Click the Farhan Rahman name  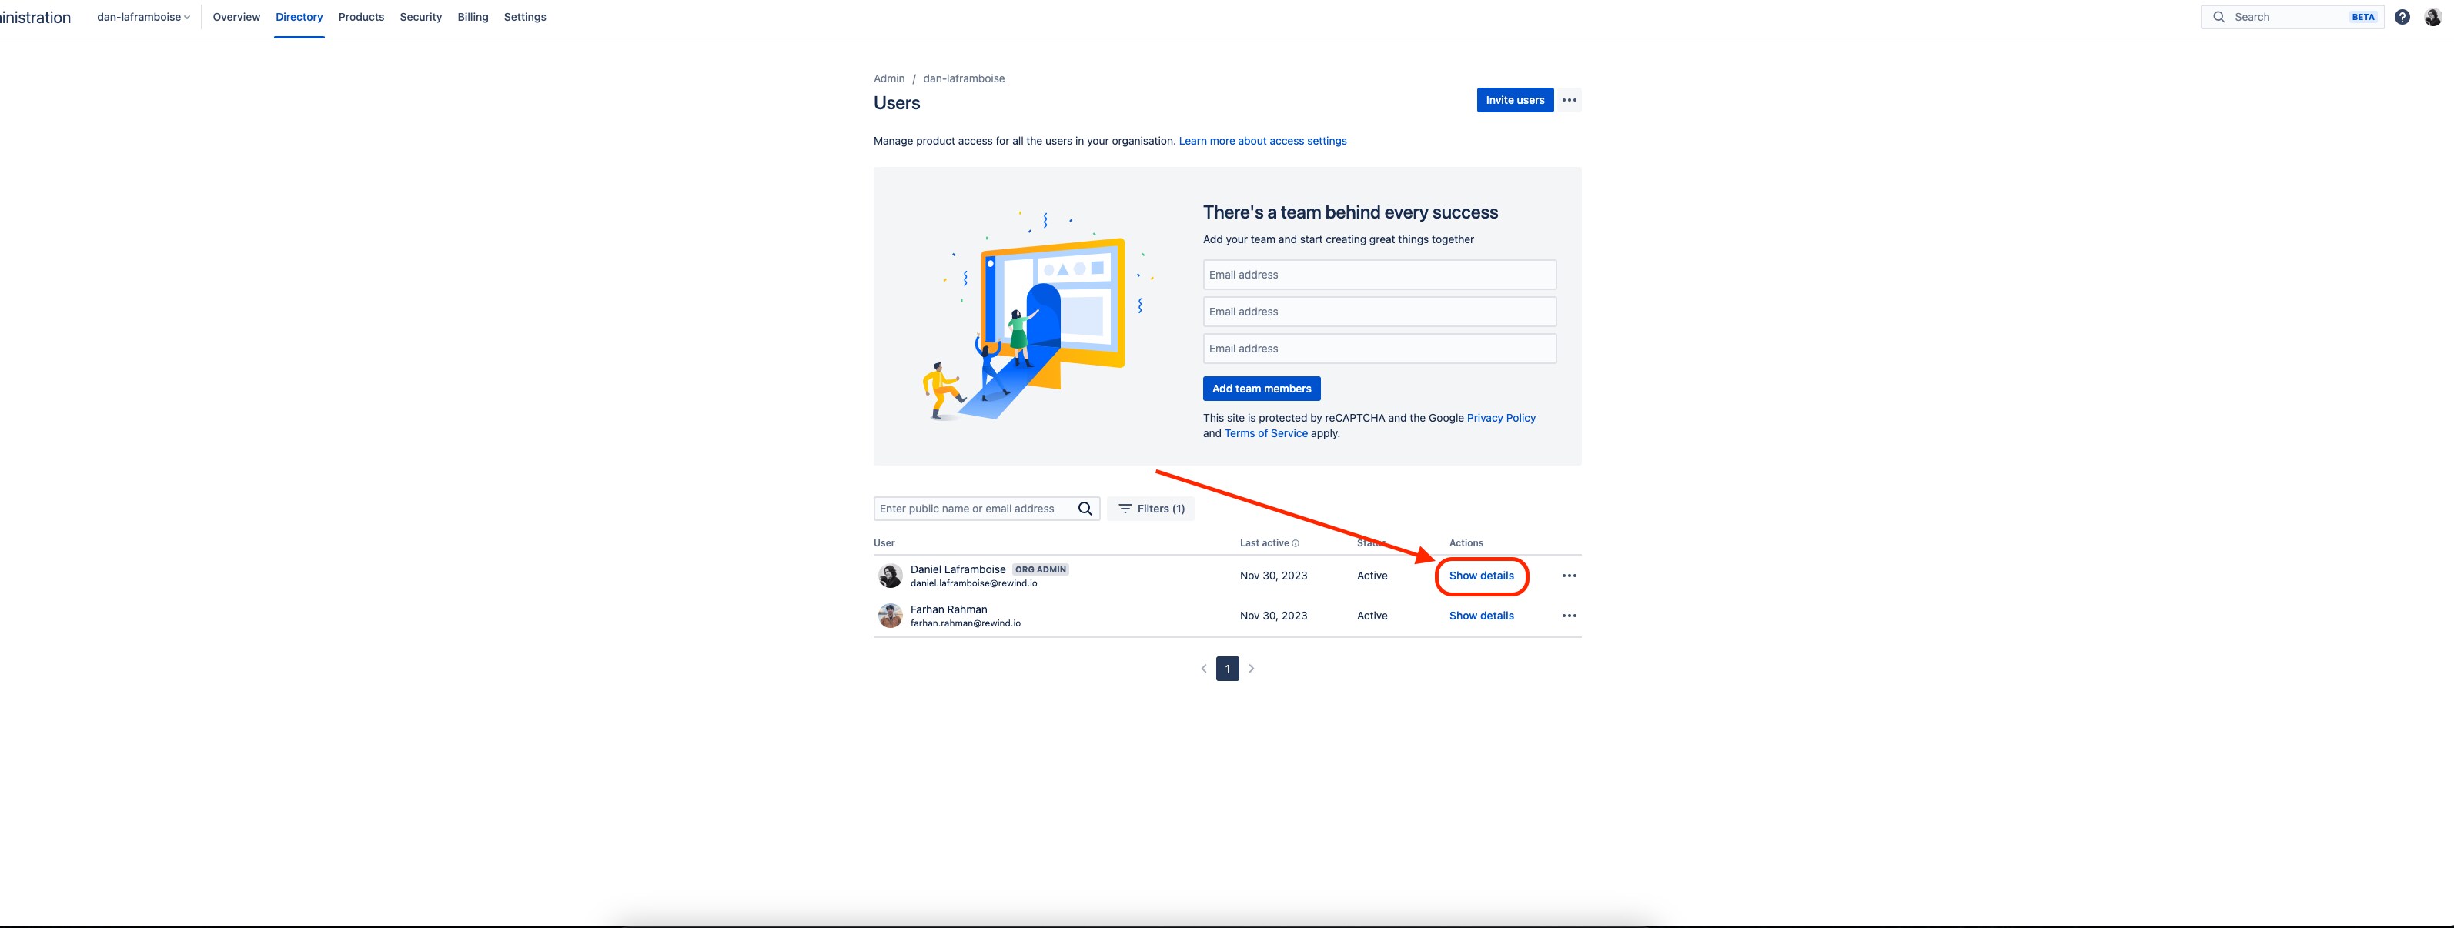coord(948,609)
